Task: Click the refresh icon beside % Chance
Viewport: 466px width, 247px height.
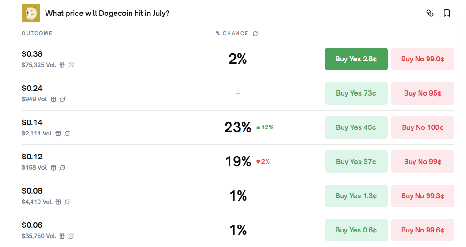Action: point(255,34)
